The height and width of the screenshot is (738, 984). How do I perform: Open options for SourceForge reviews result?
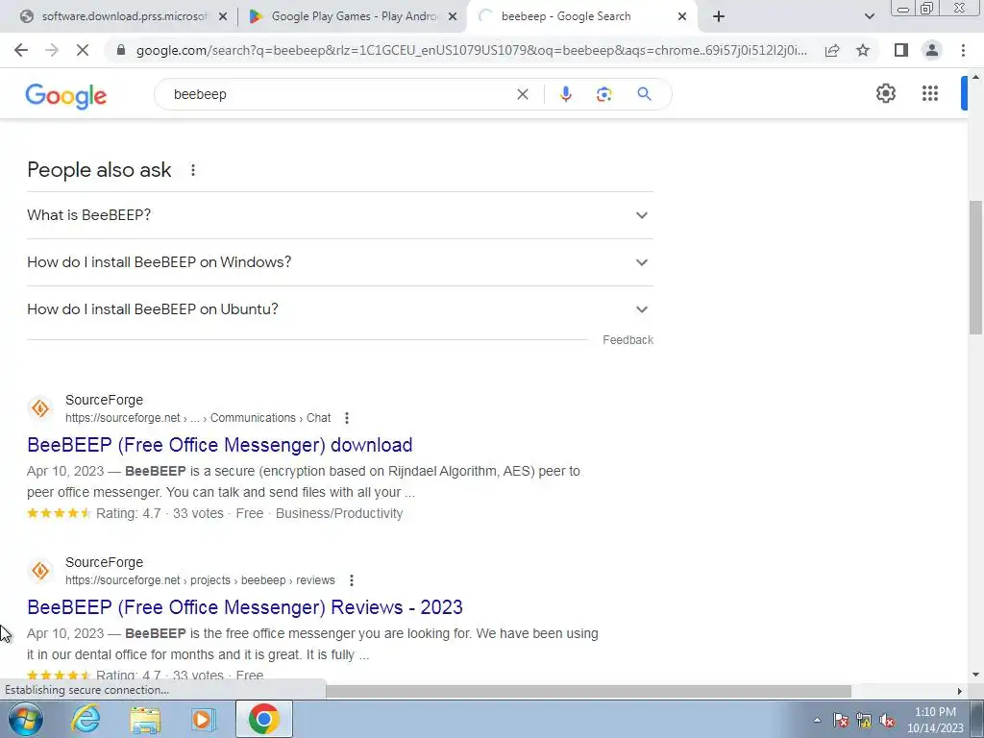(x=352, y=580)
